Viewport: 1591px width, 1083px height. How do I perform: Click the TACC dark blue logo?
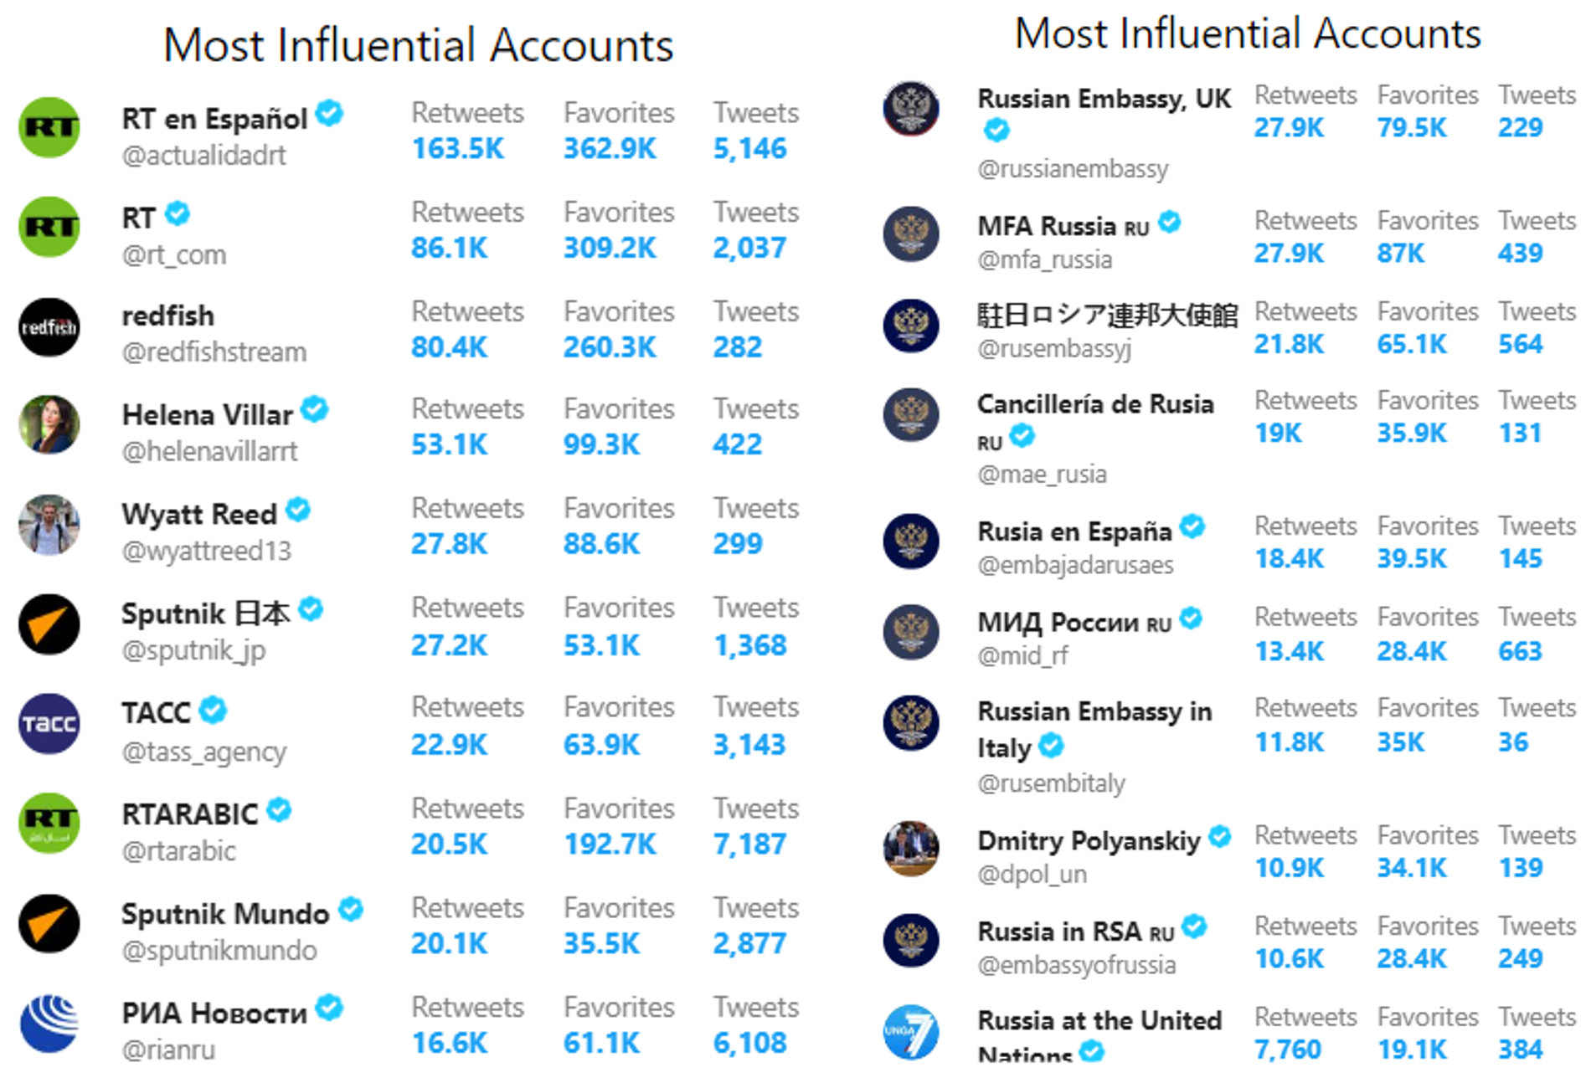pos(49,724)
